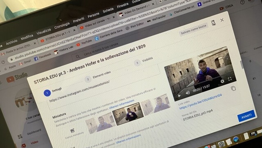Screen dimensions: 262x148
Task: Enter fullscreen in video preview
Action: pyautogui.click(x=230, y=79)
